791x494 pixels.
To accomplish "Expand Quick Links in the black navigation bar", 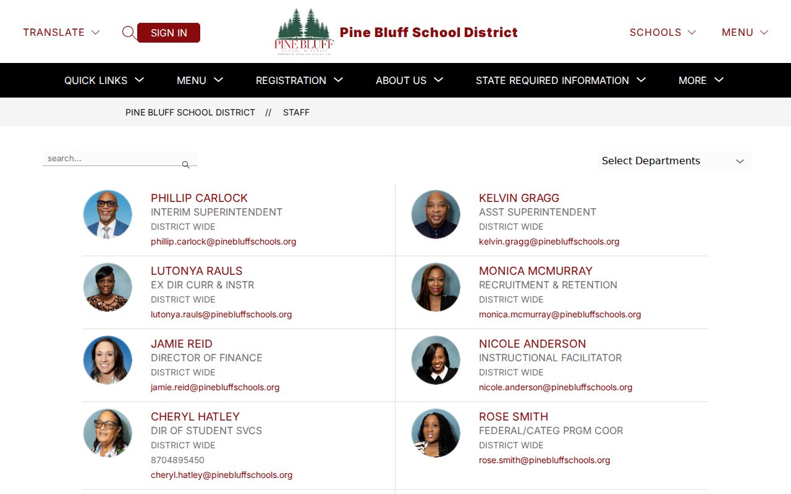I will 104,80.
